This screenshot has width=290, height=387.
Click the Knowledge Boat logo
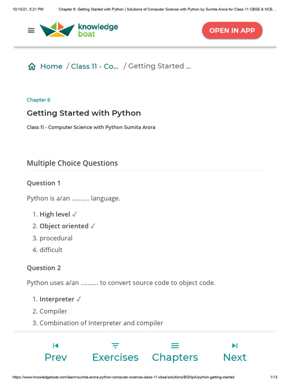point(79,30)
